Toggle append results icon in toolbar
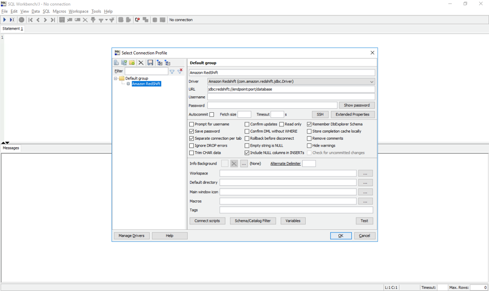This screenshot has height=291, width=489. (x=145, y=20)
